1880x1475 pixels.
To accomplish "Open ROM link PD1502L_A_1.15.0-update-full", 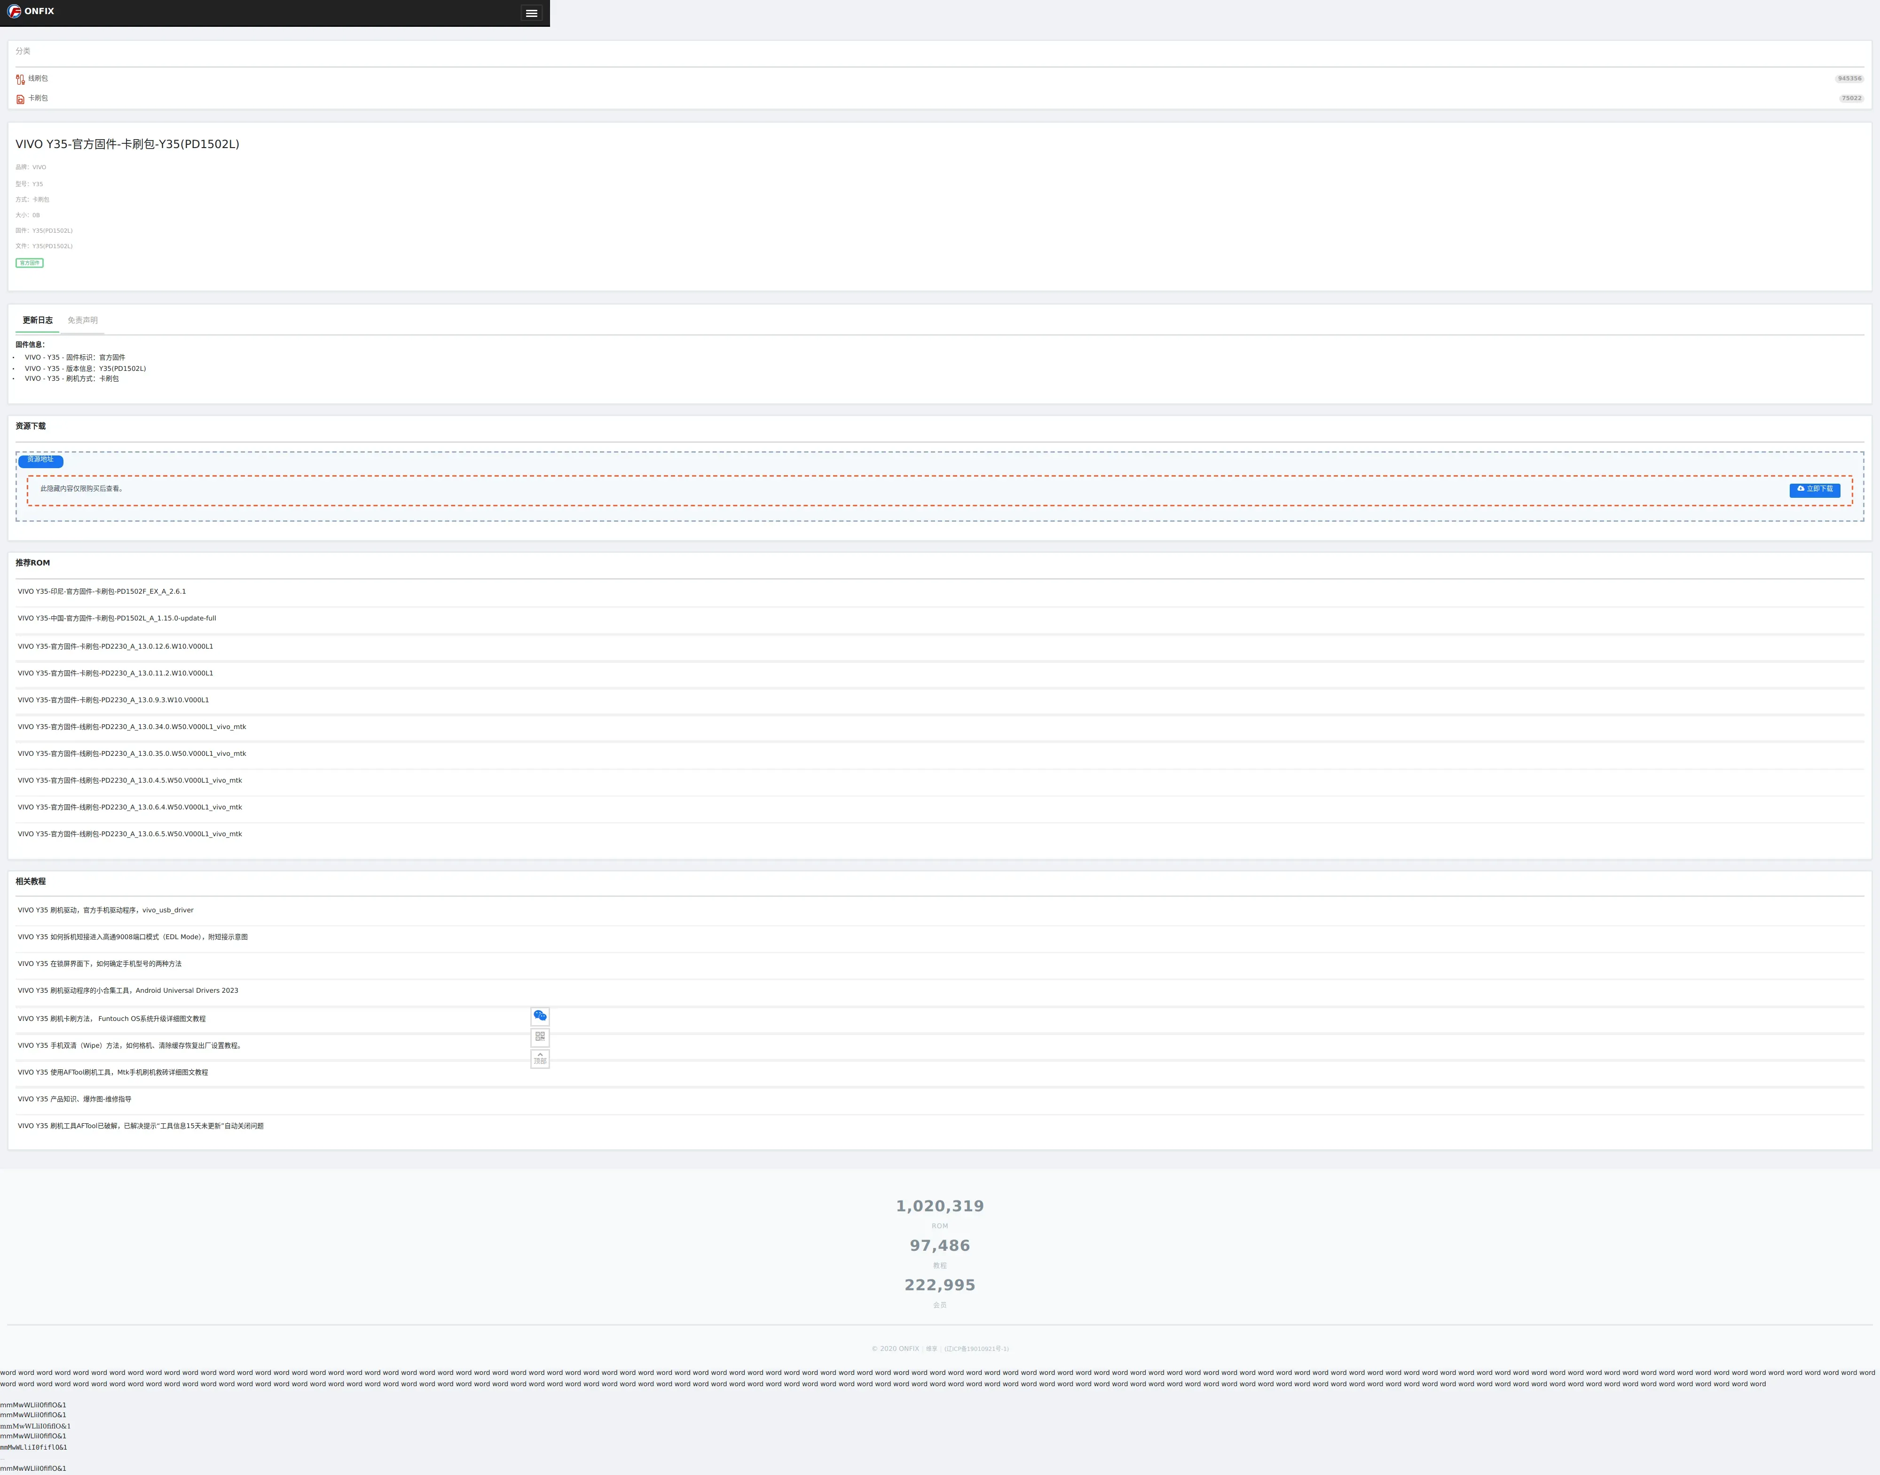I will pyautogui.click(x=117, y=618).
